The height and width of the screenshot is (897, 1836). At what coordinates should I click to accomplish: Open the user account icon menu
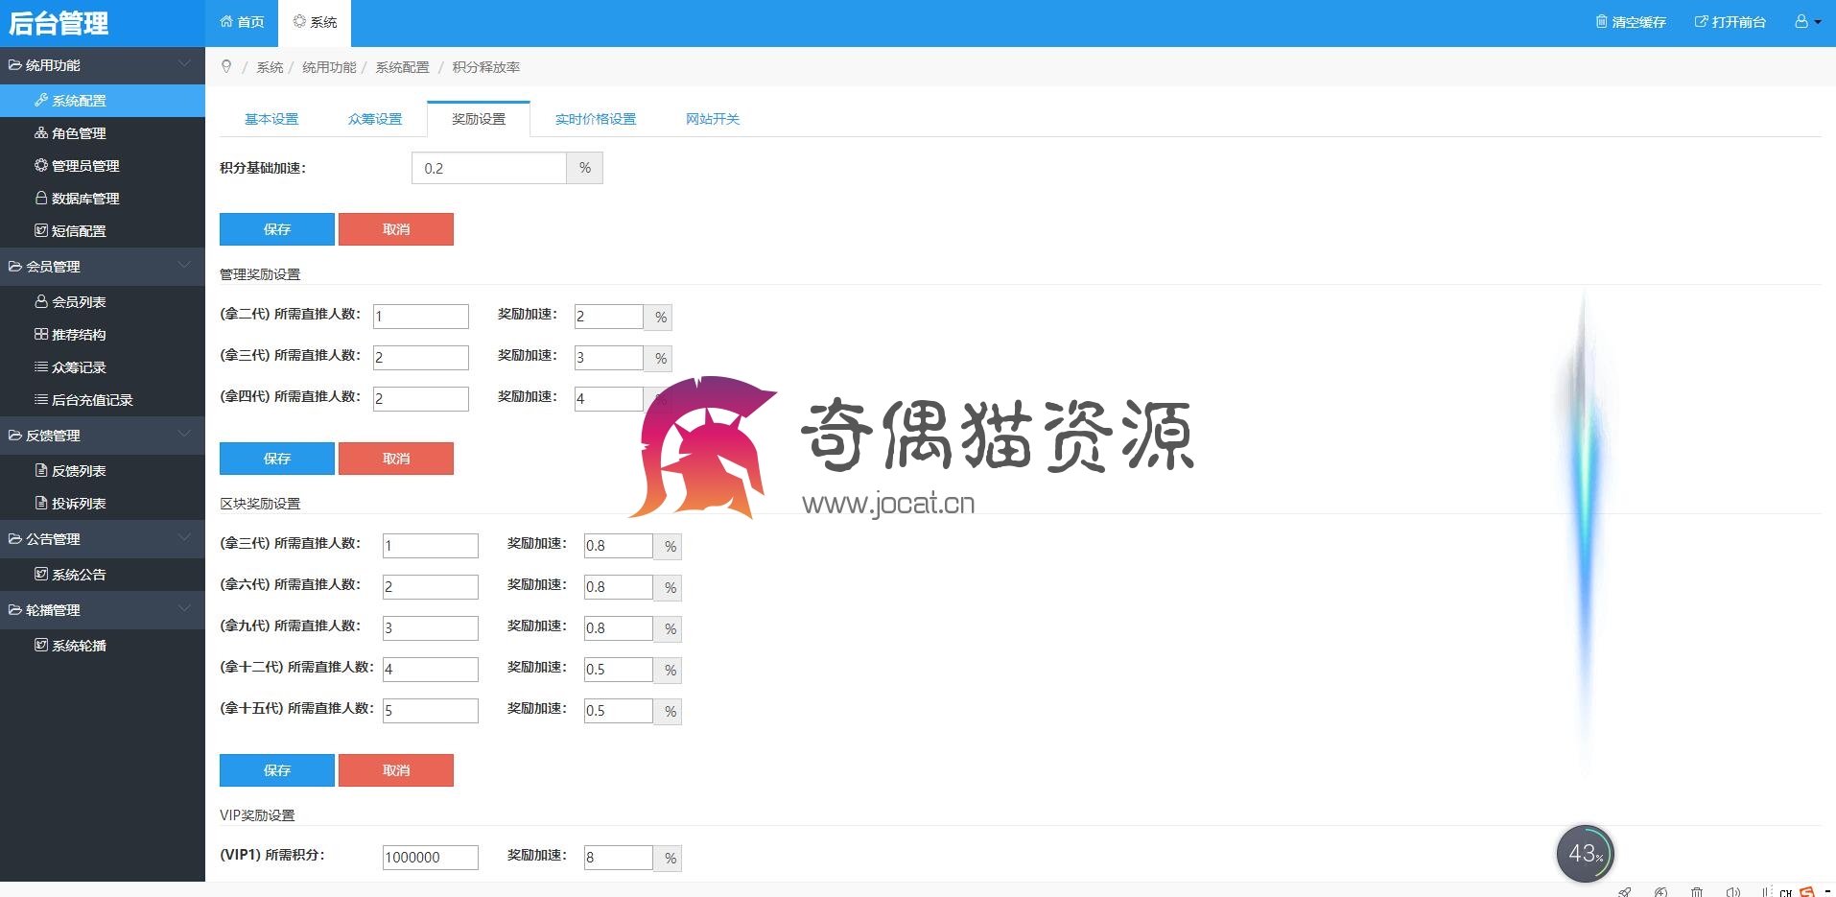[1801, 21]
